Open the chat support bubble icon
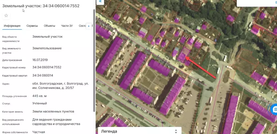The height and width of the screenshot is (134, 277). [275, 109]
